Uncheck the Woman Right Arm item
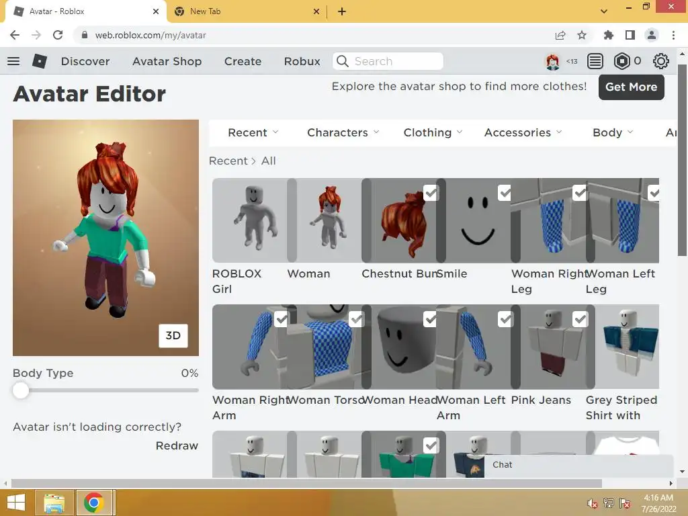688x516 pixels. pyautogui.click(x=282, y=319)
